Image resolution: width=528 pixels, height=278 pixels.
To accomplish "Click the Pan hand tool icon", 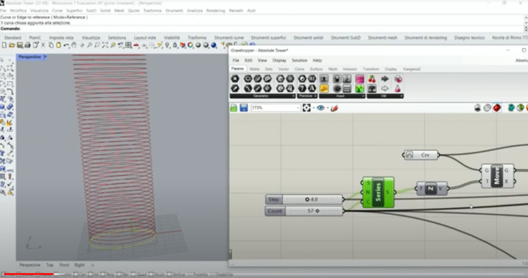I will [74, 45].
